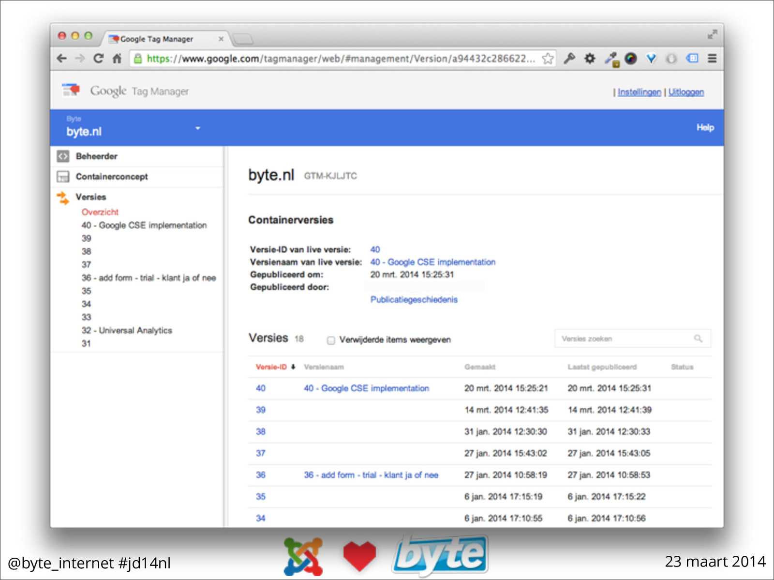The image size is (774, 580).
Task: Open Beheerder in the sidebar
Action: click(x=97, y=156)
